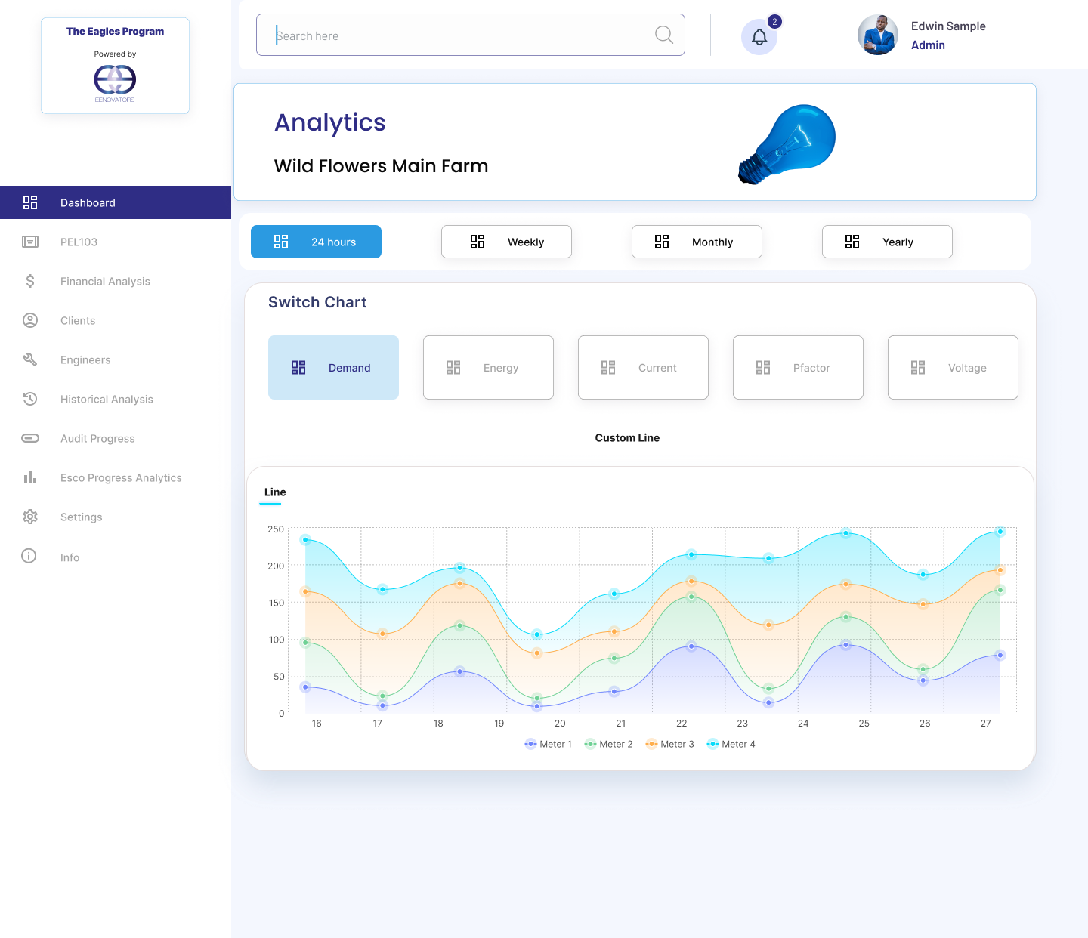
Task: Click the Eenovators logo
Action: click(x=115, y=83)
